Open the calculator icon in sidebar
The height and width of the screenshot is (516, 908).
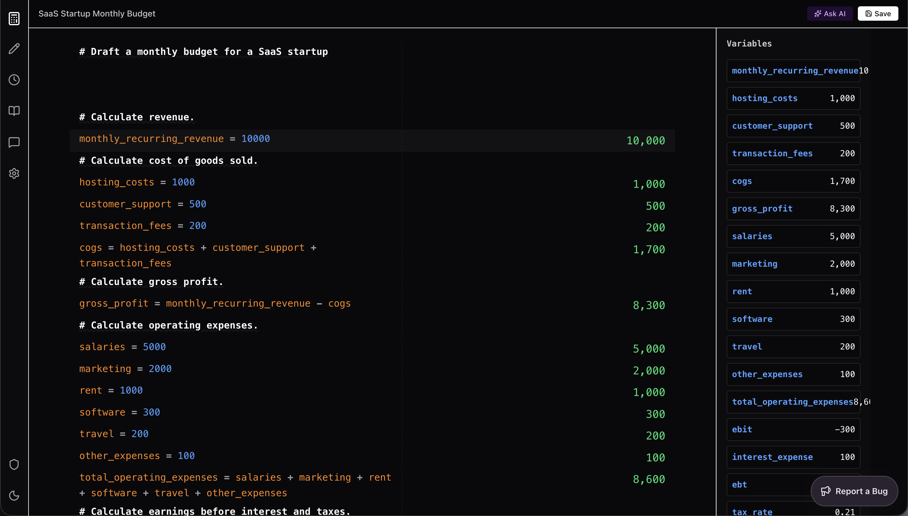pos(14,18)
